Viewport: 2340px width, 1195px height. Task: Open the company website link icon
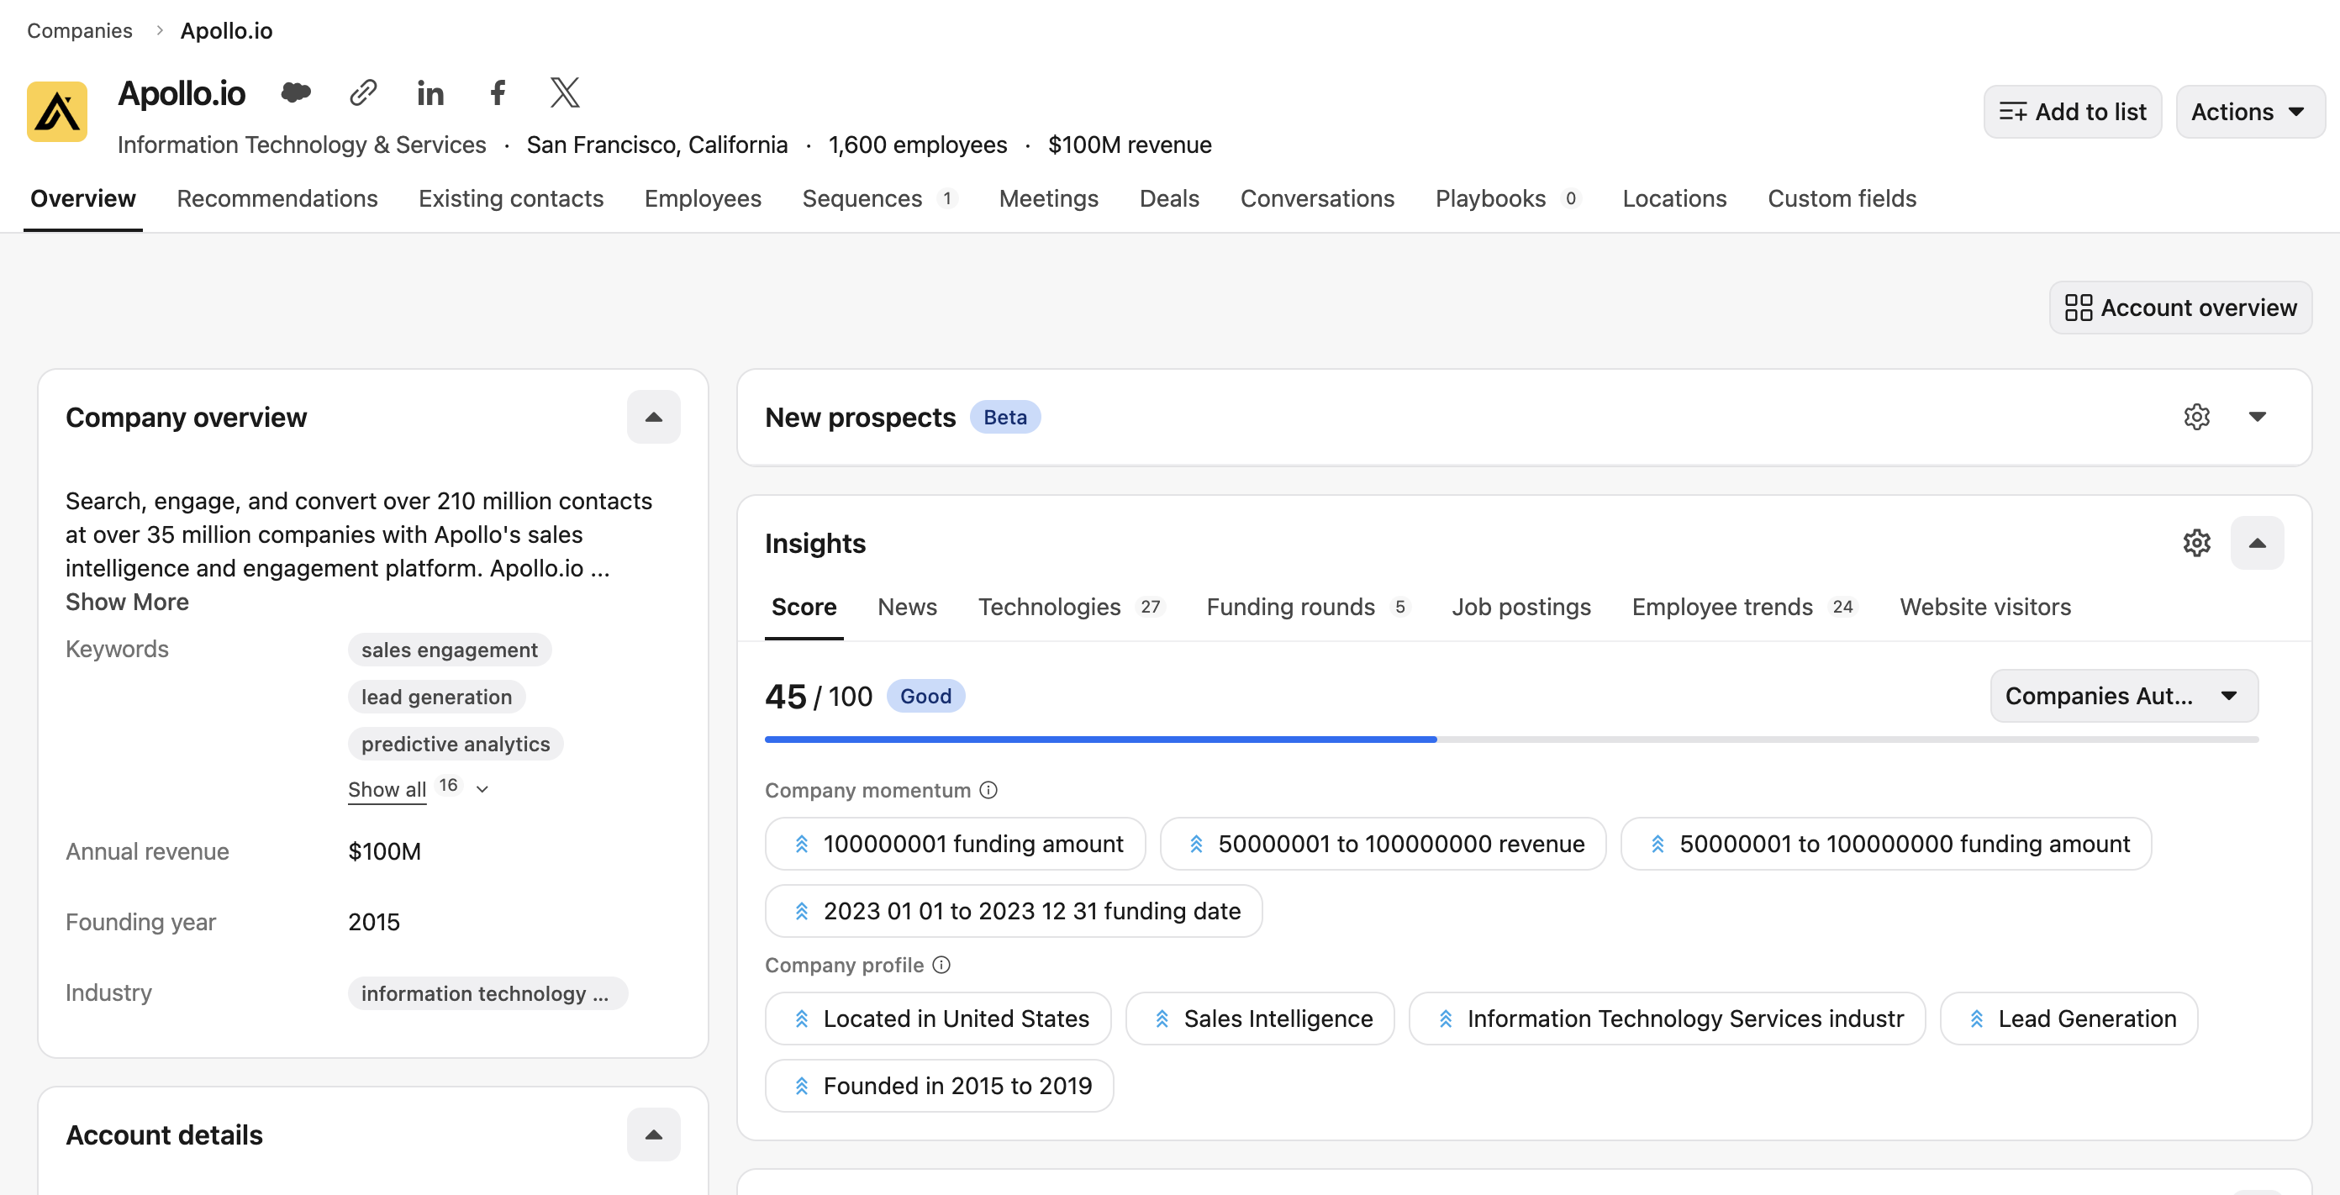(363, 92)
